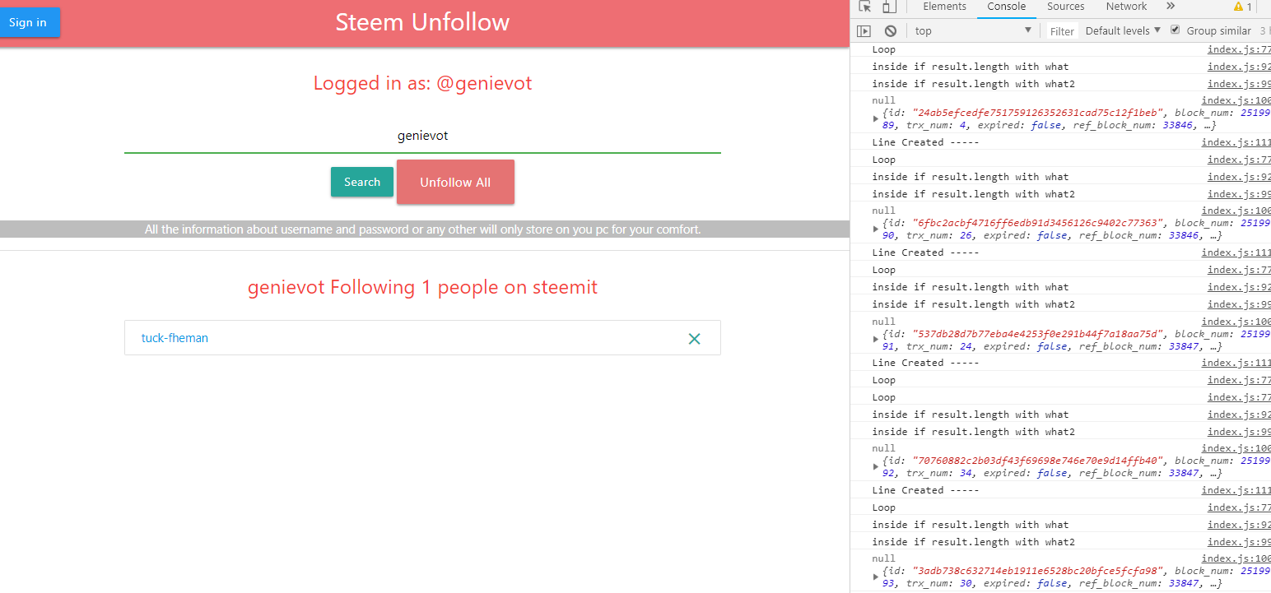
Task: Click 'genievot Following 1 people on steemit' heading
Action: 422,287
